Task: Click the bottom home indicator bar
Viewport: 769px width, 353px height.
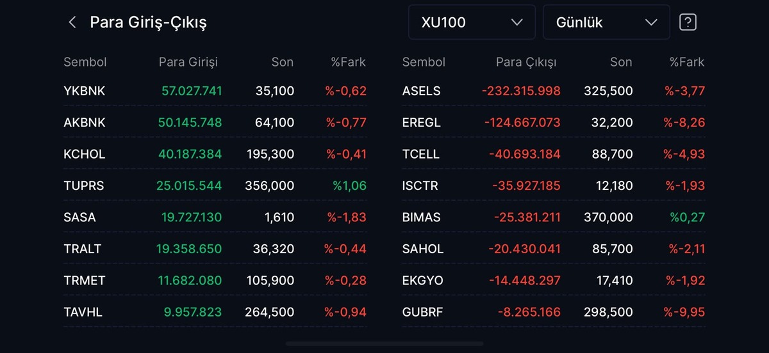Action: pos(384,344)
